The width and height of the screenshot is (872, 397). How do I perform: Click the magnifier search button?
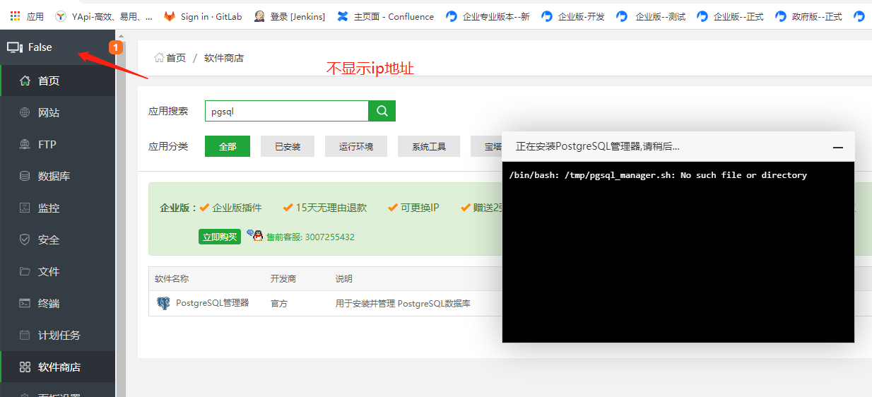point(382,111)
